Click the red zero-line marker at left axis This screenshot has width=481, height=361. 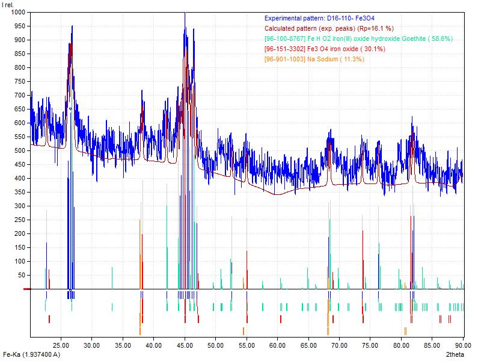(x=27, y=289)
